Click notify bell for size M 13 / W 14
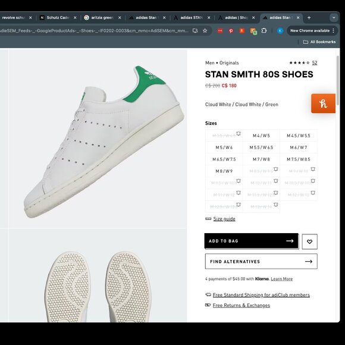345x345 pixels. (x=275, y=205)
